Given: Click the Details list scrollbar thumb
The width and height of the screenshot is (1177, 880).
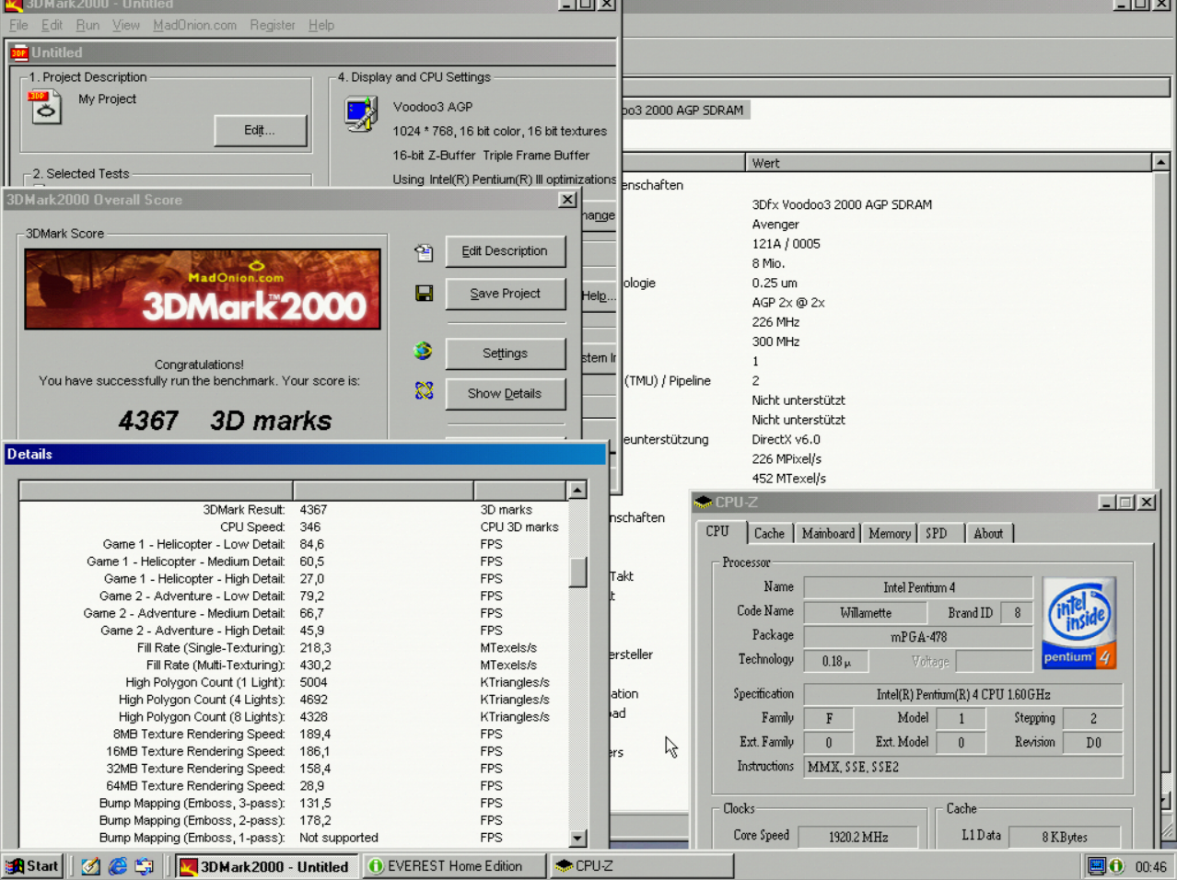Looking at the screenshot, I should [578, 571].
